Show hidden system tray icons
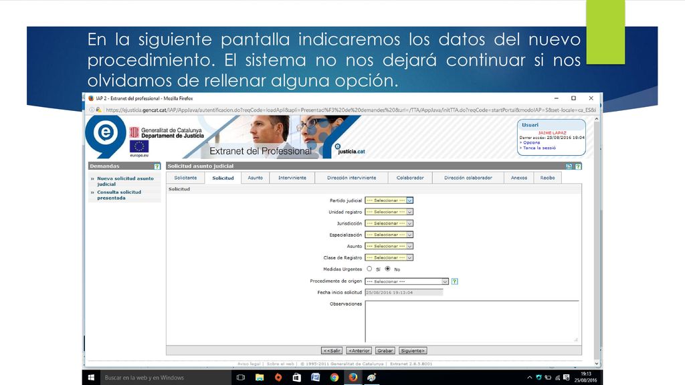Image resolution: width=685 pixels, height=385 pixels. click(530, 378)
